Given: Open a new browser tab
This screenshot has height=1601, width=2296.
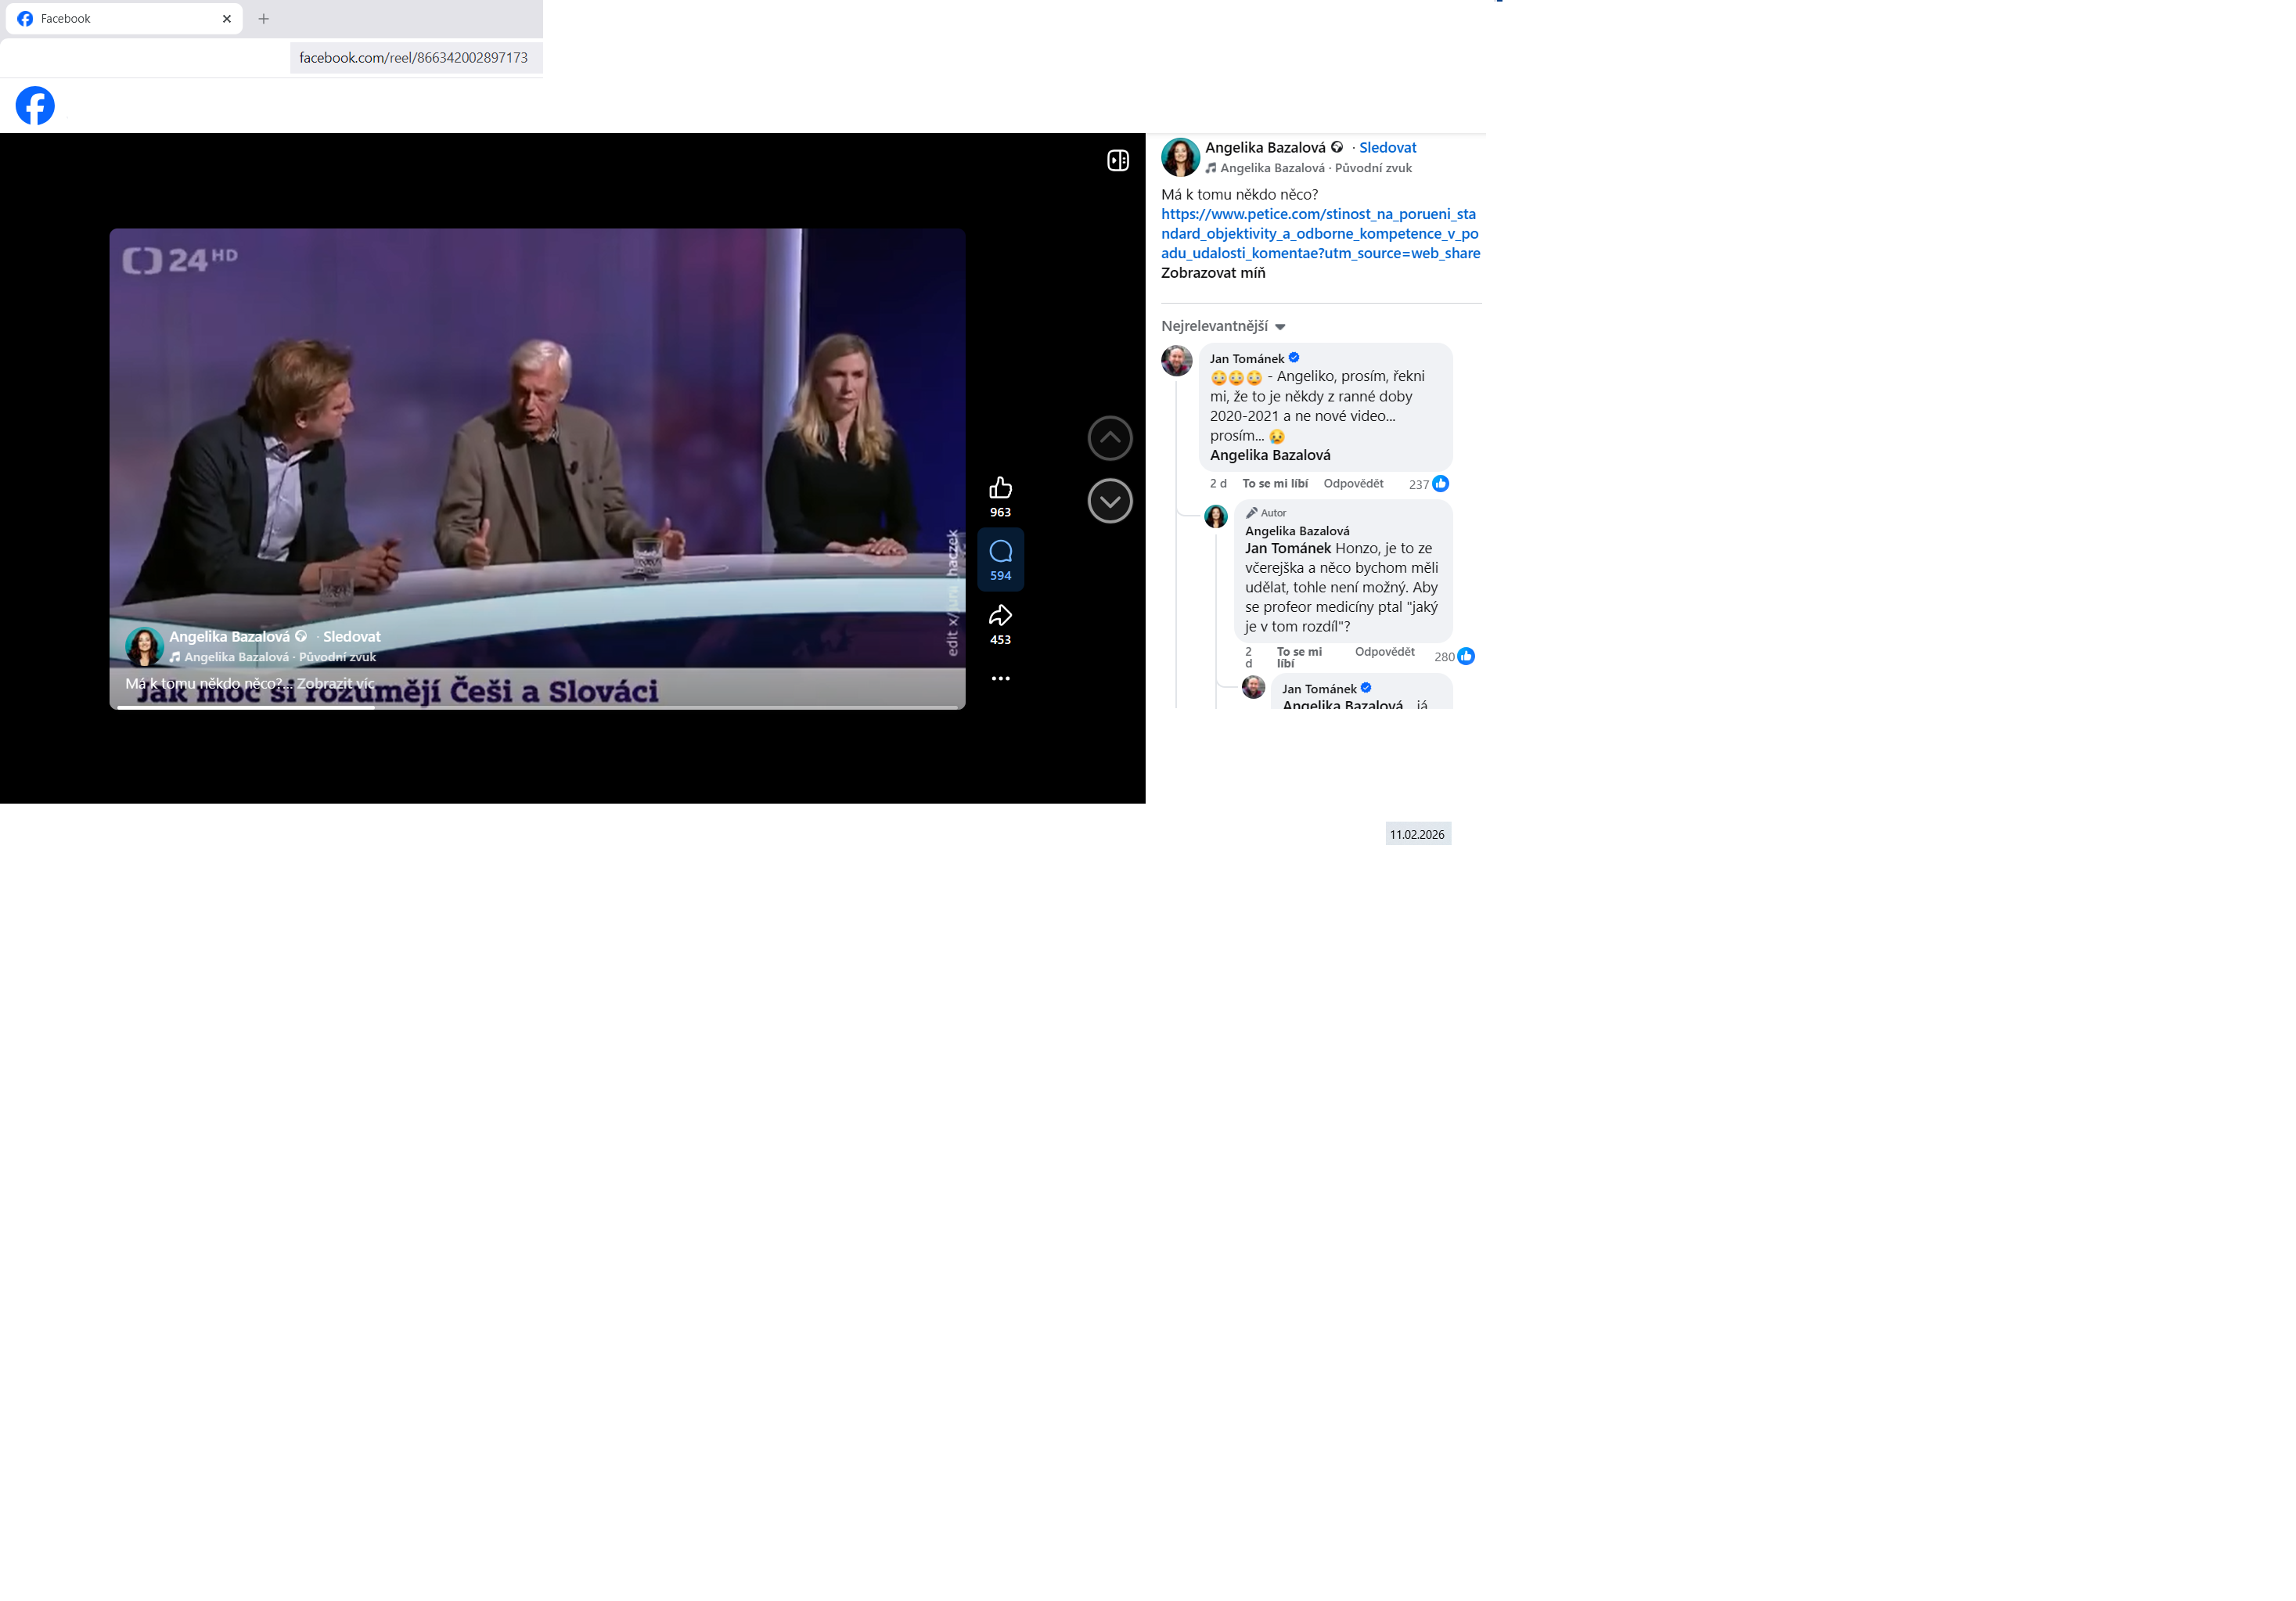Looking at the screenshot, I should pos(264,19).
